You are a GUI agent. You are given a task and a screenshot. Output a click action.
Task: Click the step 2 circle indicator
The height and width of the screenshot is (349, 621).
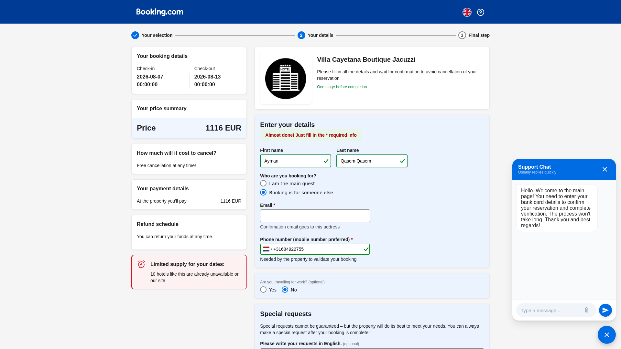[x=301, y=35]
